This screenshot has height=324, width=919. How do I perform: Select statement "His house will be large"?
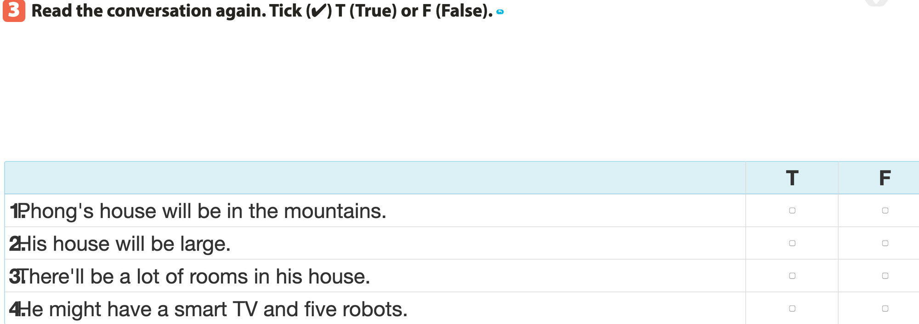tap(124, 244)
